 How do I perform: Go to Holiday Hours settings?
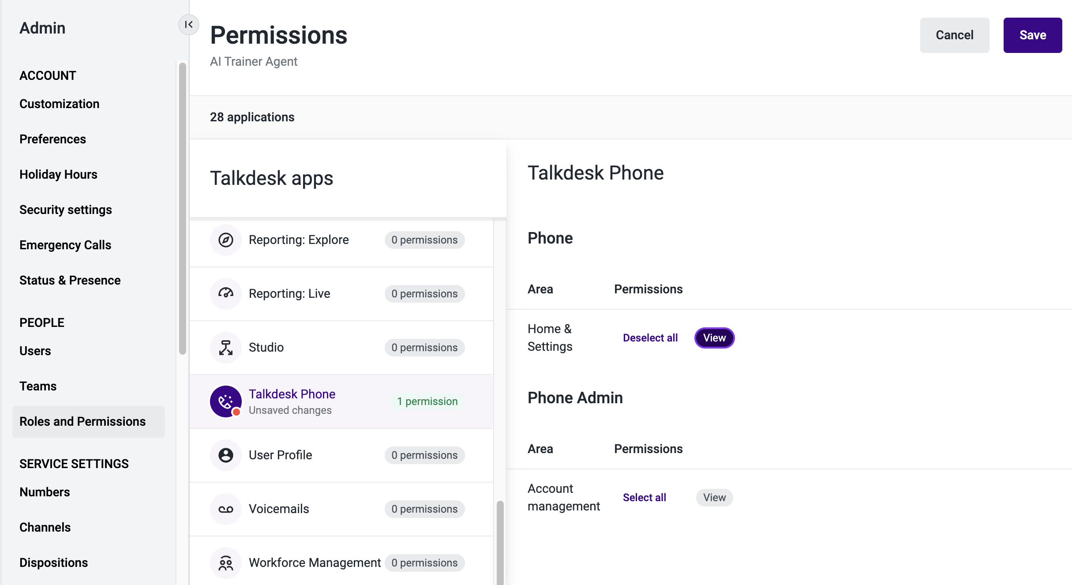click(x=58, y=175)
